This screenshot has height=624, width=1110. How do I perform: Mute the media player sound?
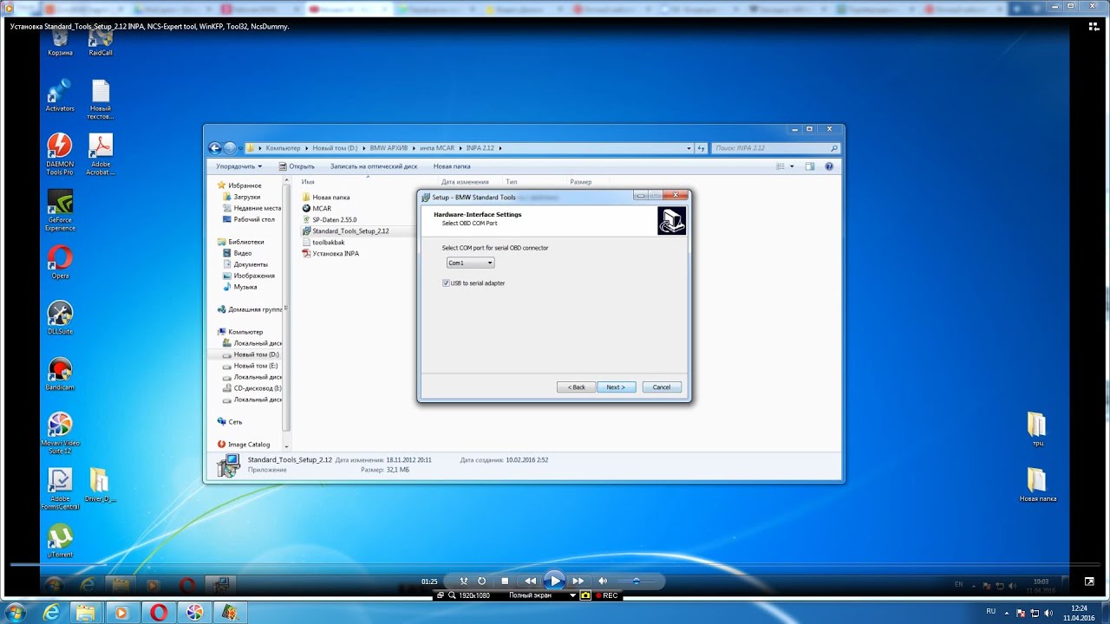pyautogui.click(x=604, y=581)
